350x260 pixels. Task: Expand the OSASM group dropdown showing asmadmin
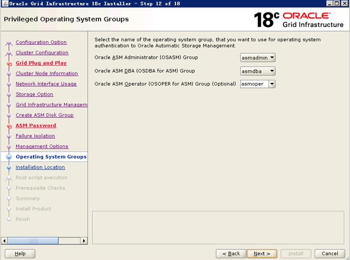(x=258, y=57)
